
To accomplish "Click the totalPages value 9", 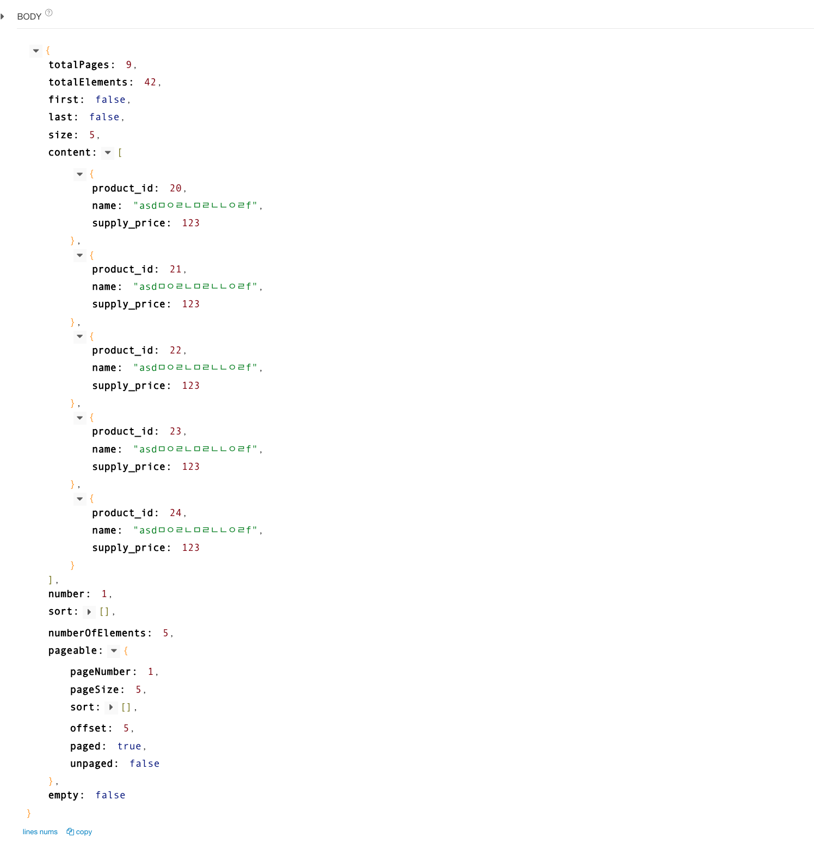I will [x=129, y=65].
